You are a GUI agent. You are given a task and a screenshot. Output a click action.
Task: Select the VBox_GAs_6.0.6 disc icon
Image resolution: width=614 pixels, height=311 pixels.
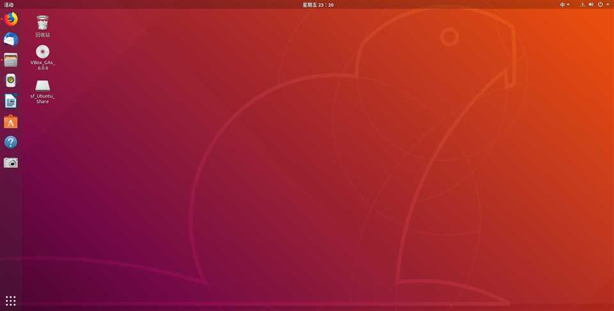(x=43, y=57)
